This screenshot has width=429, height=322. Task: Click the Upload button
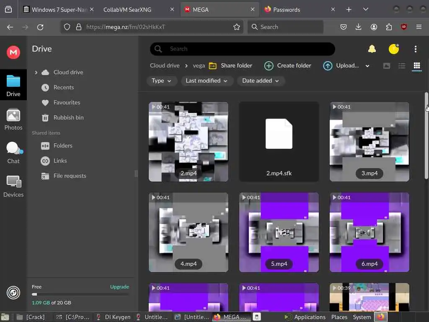click(341, 66)
